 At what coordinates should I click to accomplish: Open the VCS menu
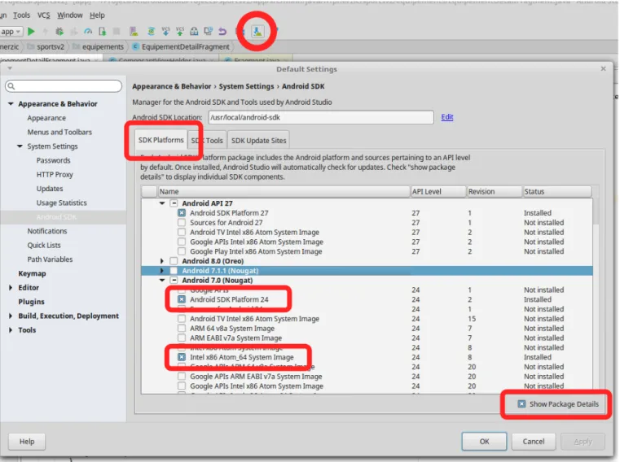coord(43,15)
